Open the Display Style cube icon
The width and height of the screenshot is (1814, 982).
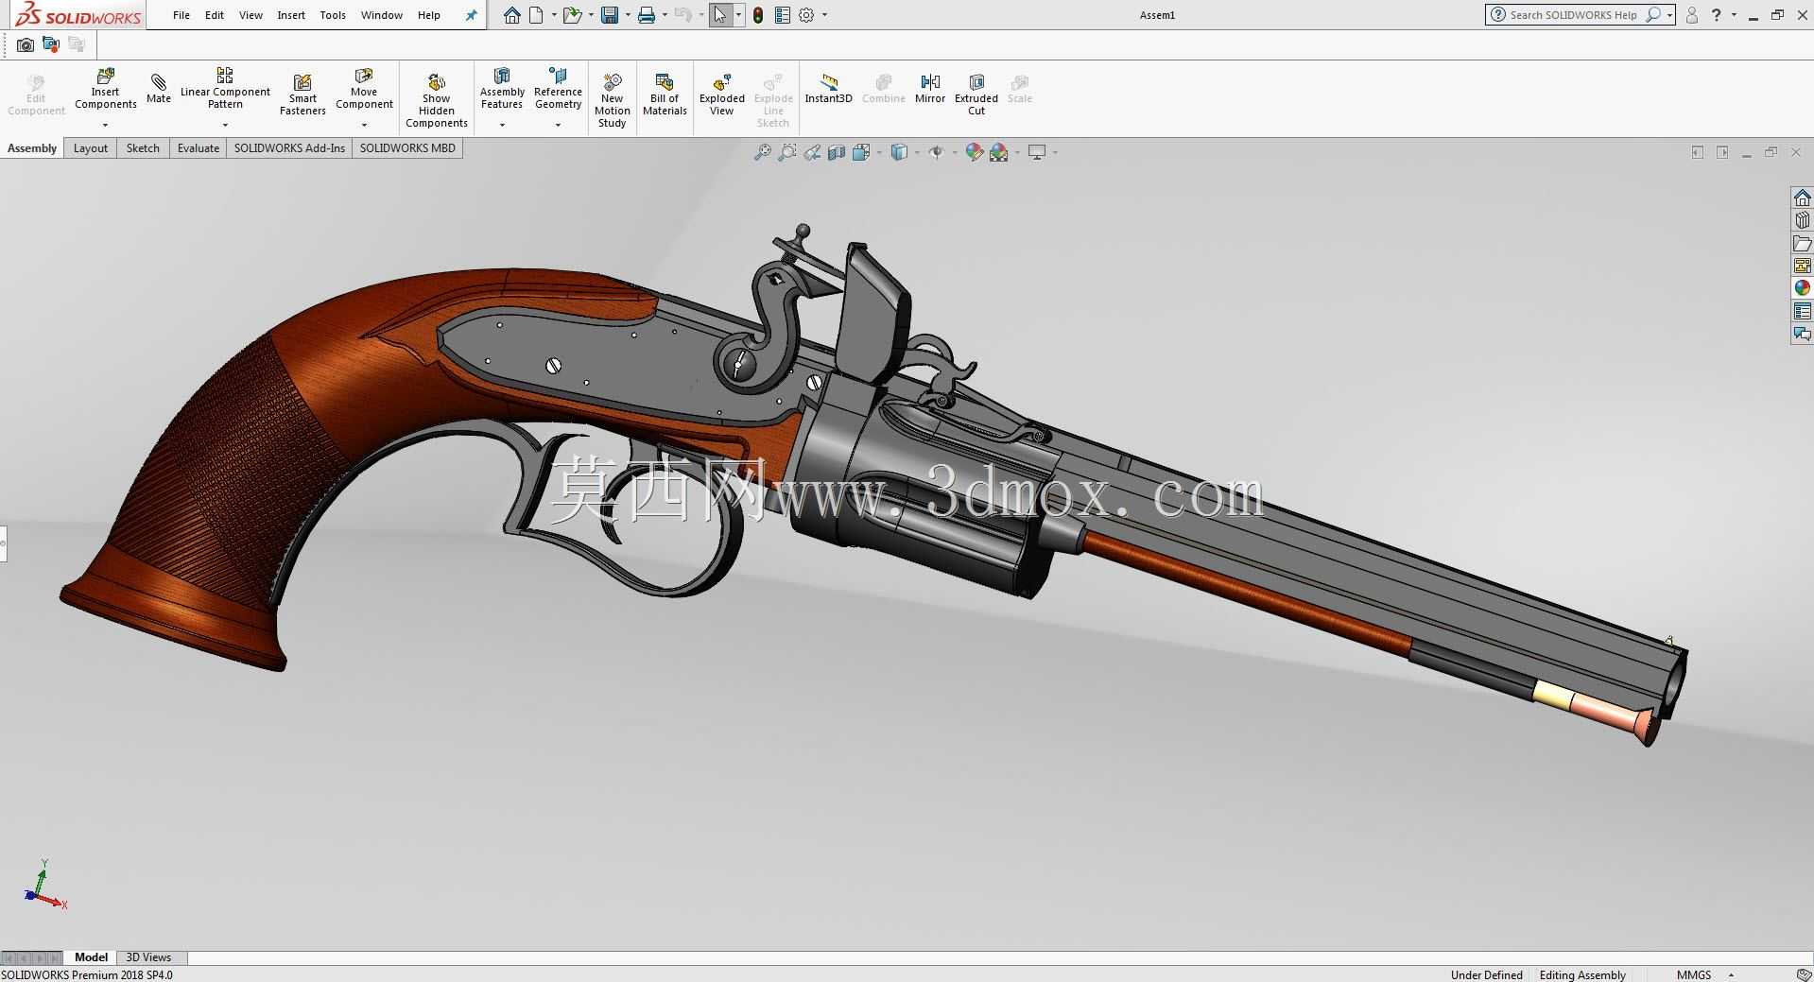(x=899, y=152)
